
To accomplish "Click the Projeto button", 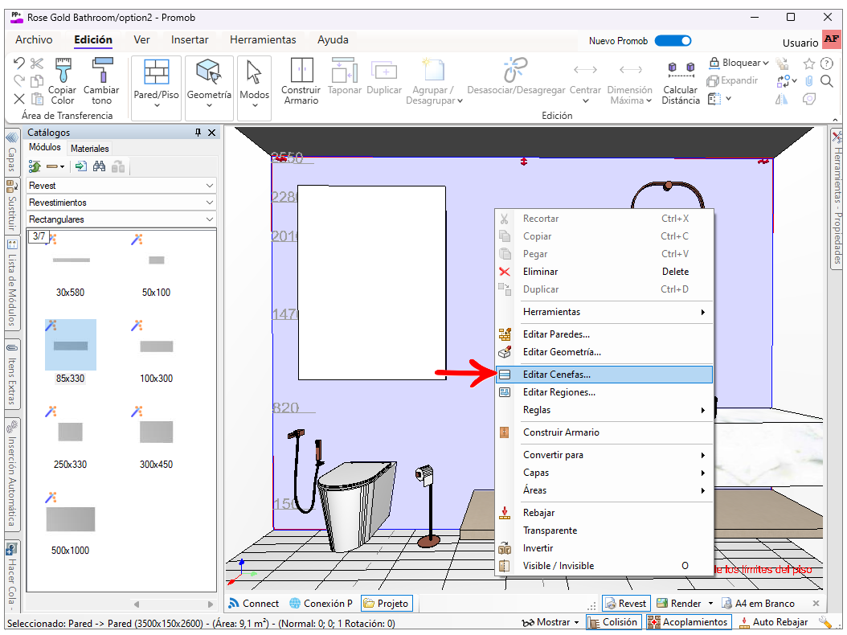I will [x=387, y=603].
